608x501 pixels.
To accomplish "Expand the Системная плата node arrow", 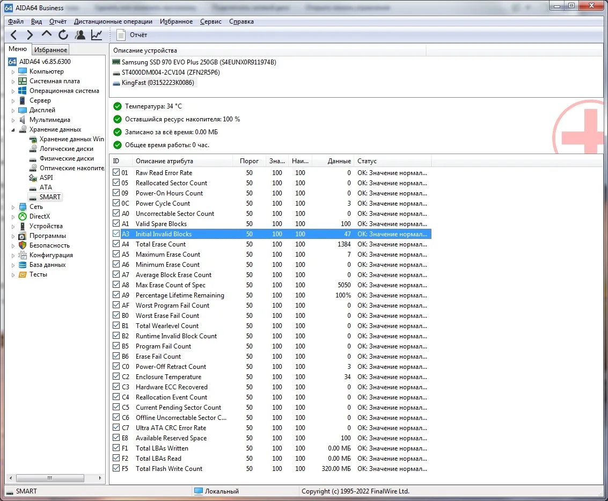I will pos(13,82).
